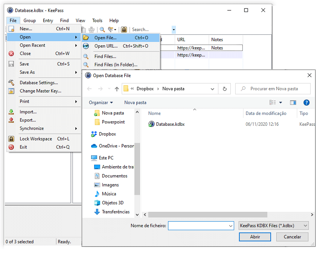
Task: Click the up one level arrow button
Action: 117,89
